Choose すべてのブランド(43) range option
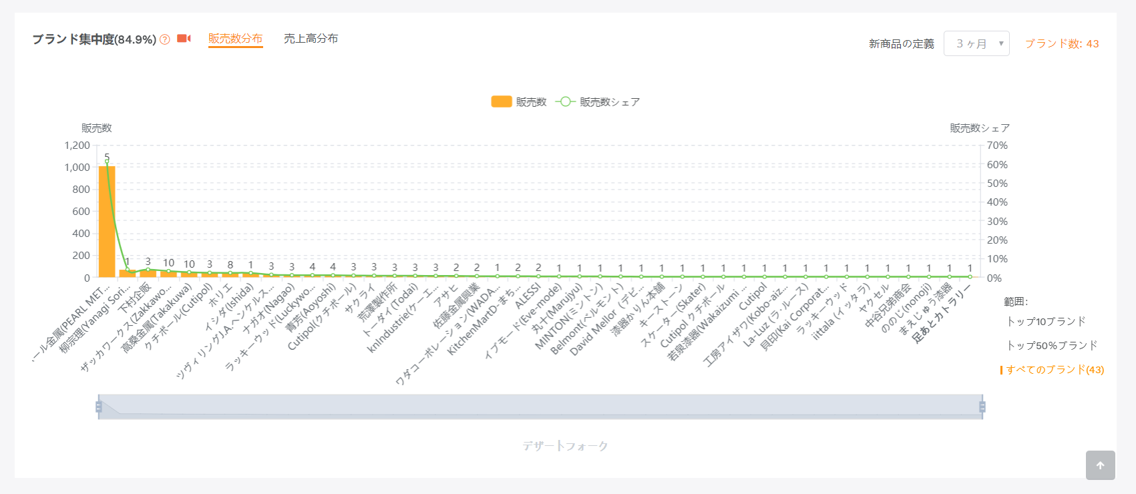 (1055, 370)
